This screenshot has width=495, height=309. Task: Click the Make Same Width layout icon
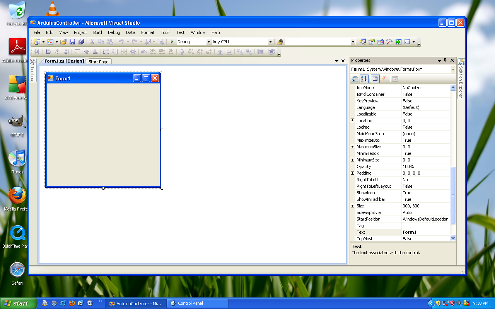(106, 51)
